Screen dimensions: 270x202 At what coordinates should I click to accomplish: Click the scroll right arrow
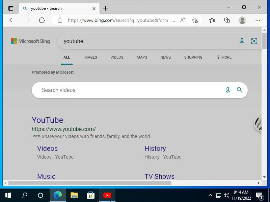pyautogui.click(x=259, y=183)
